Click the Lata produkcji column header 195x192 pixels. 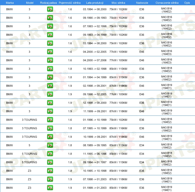95,3
